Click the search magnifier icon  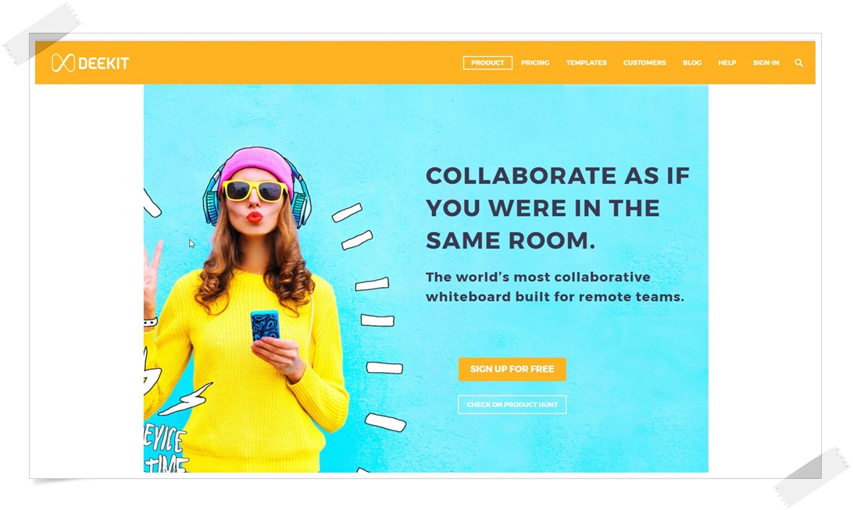pyautogui.click(x=798, y=63)
